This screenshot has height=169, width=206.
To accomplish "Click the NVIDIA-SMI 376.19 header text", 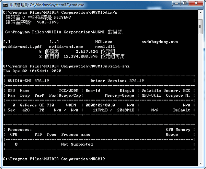I will click(x=28, y=81).
